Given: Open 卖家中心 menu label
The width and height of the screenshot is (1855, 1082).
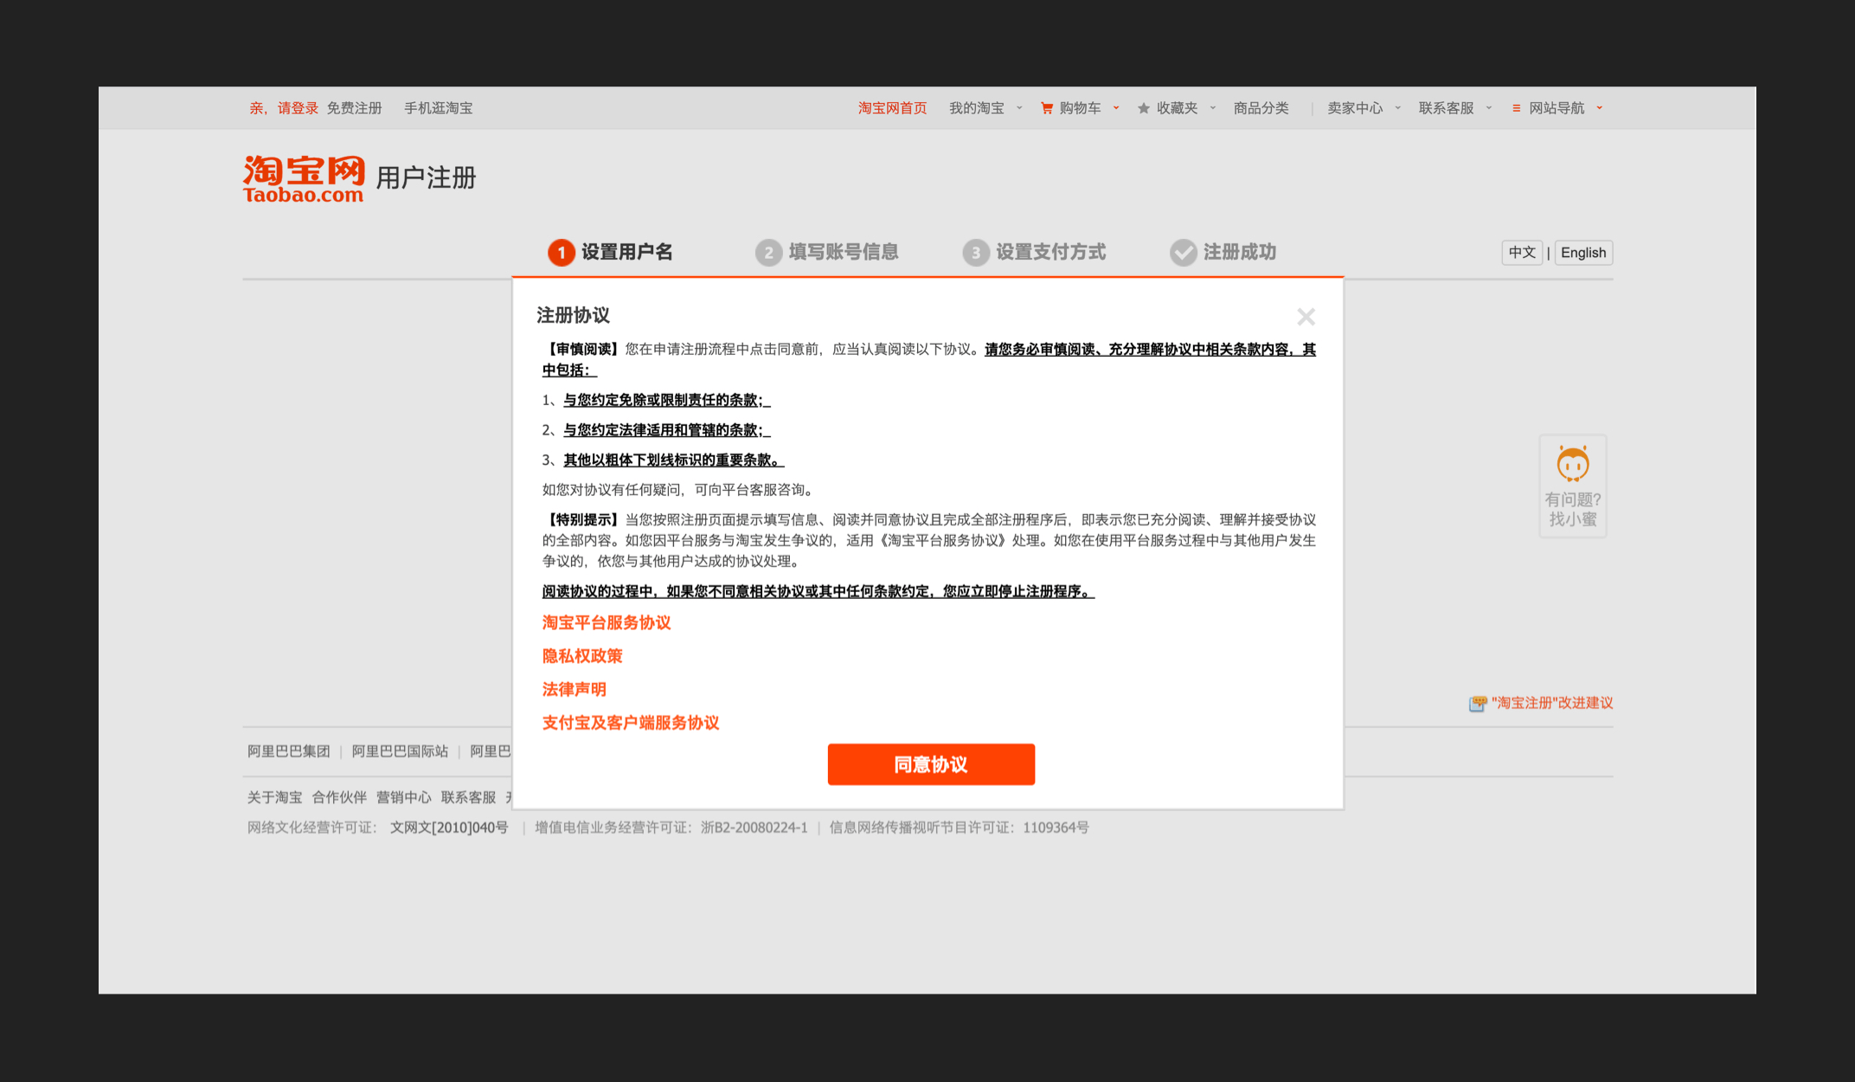Looking at the screenshot, I should 1355,108.
